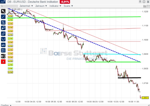
Task: Select the trend line drawing tool
Action: pos(3,17)
